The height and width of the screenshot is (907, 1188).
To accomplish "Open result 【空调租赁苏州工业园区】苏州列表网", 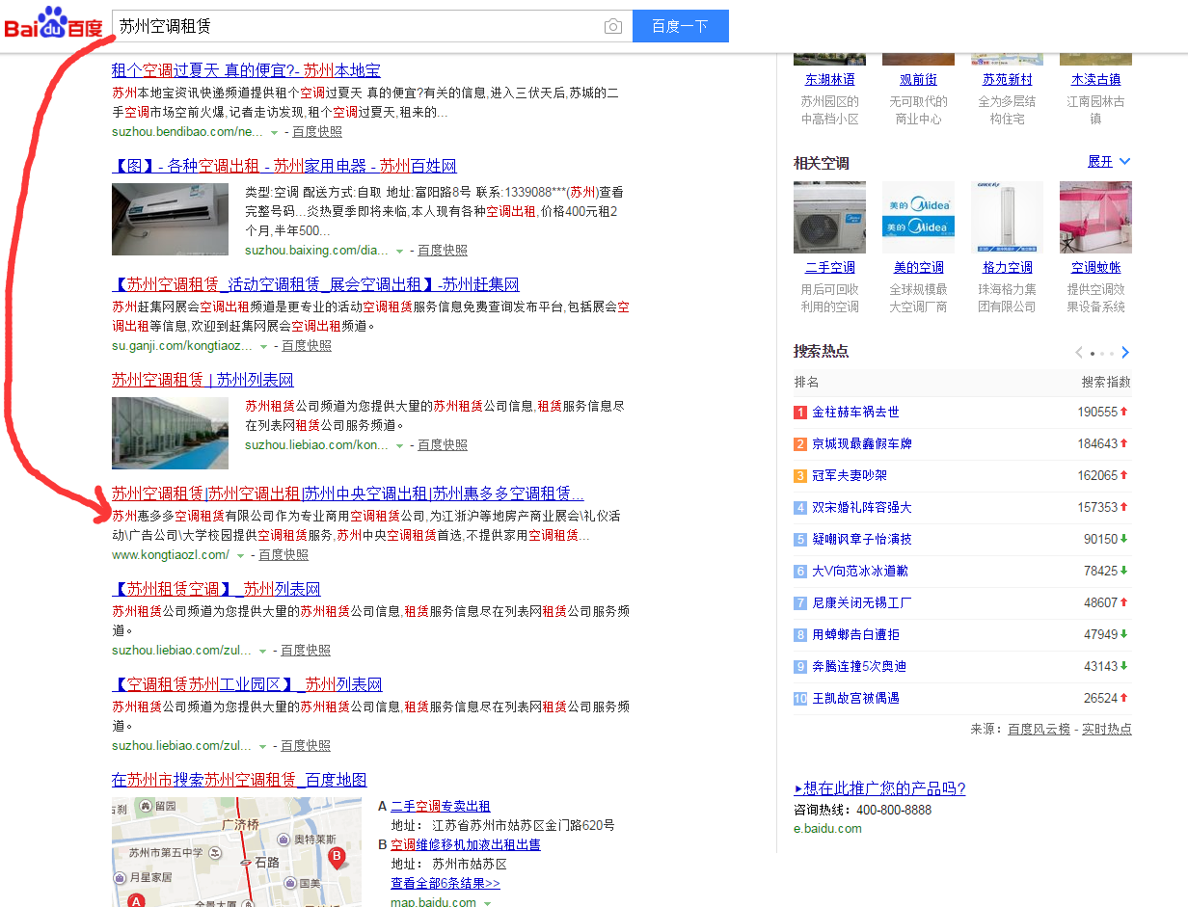I will tap(247, 684).
